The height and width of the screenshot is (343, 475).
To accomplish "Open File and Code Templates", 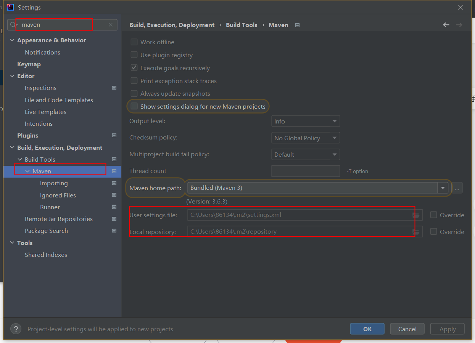I will pyautogui.click(x=59, y=100).
